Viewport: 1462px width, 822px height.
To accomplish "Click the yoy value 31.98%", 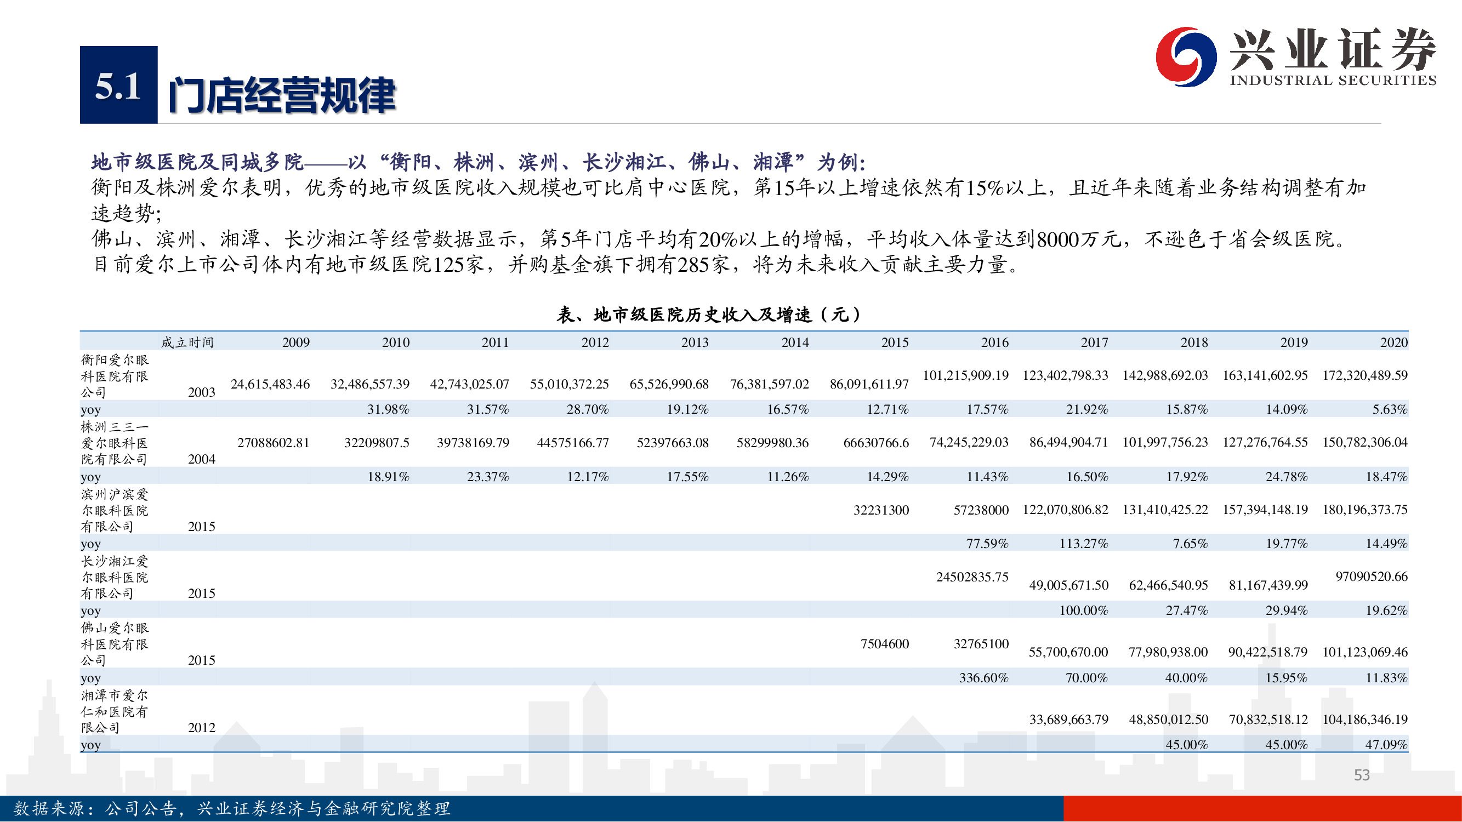I will [388, 409].
